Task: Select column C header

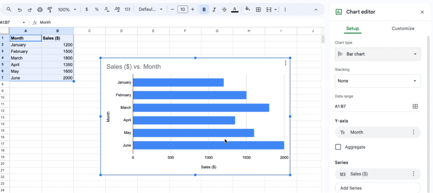Action: (90, 31)
